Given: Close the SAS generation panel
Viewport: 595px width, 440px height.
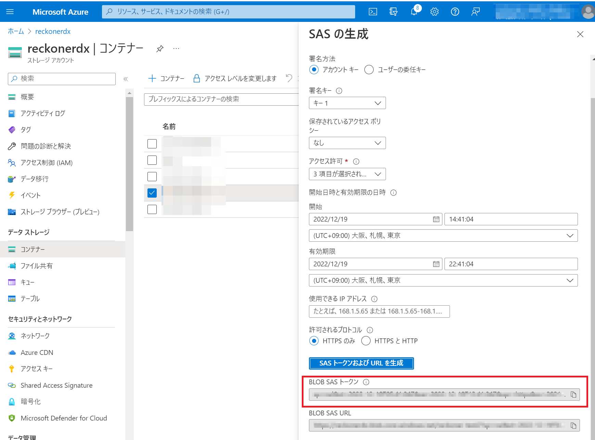Looking at the screenshot, I should [x=580, y=34].
